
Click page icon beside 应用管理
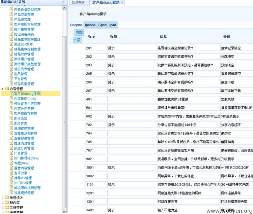(x=11, y=74)
